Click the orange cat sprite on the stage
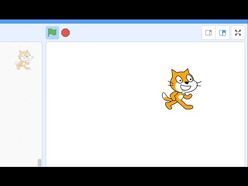Viewport: 248px width, 186px height. coord(181,89)
